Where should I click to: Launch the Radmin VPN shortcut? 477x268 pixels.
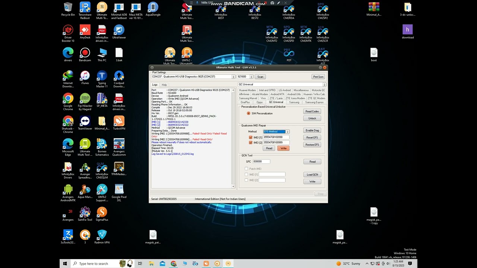click(102, 236)
